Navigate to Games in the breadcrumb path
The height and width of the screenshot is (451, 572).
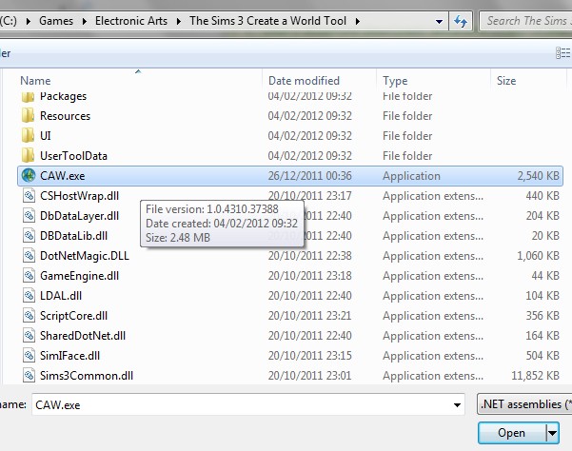click(x=56, y=21)
